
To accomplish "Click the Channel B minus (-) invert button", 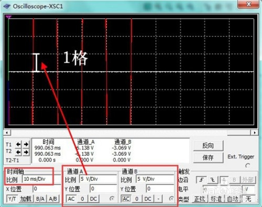I will pyautogui.click(x=158, y=199).
